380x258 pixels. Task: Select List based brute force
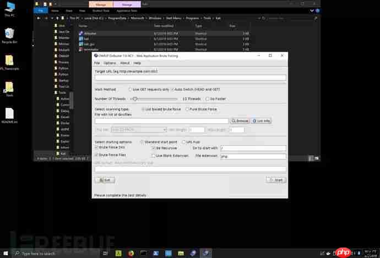point(161,109)
